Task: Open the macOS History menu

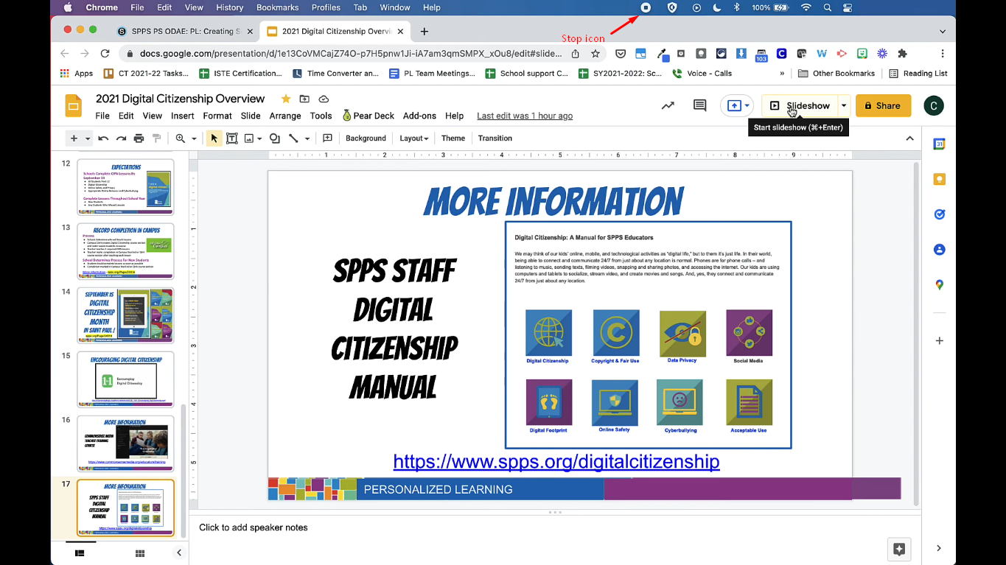Action: pos(229,7)
